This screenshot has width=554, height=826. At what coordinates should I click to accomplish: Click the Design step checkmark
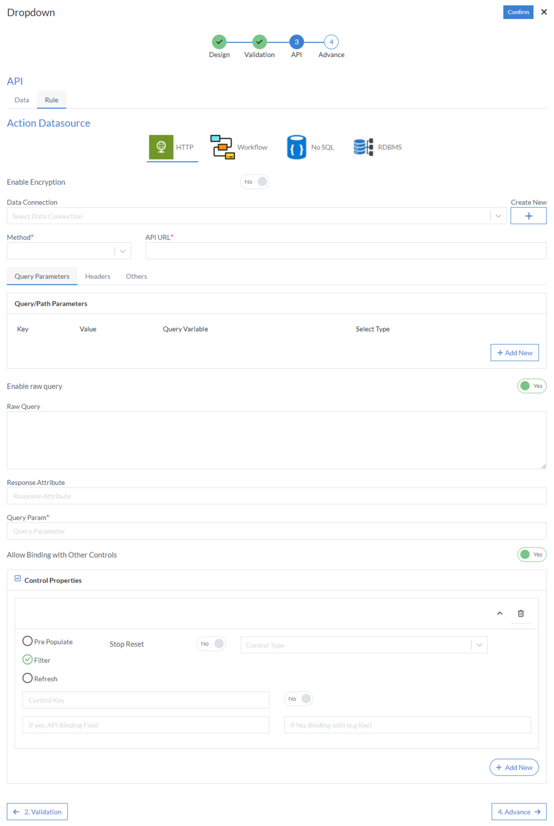[x=219, y=42]
